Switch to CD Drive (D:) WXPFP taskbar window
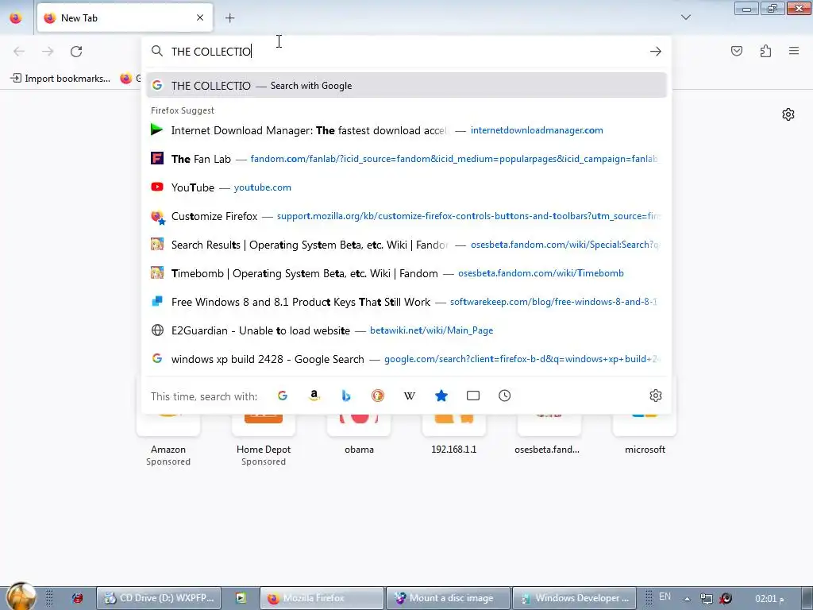The height and width of the screenshot is (610, 813). tap(159, 598)
